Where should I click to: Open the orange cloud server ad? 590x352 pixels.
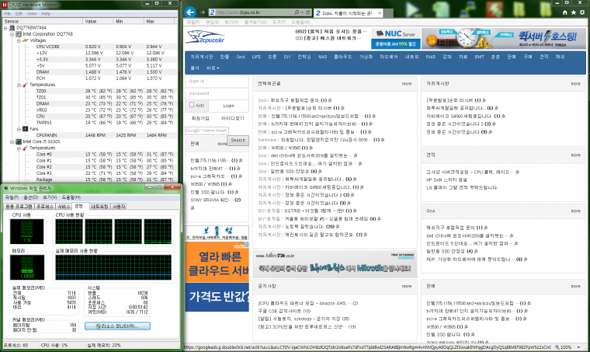pyautogui.click(x=217, y=262)
